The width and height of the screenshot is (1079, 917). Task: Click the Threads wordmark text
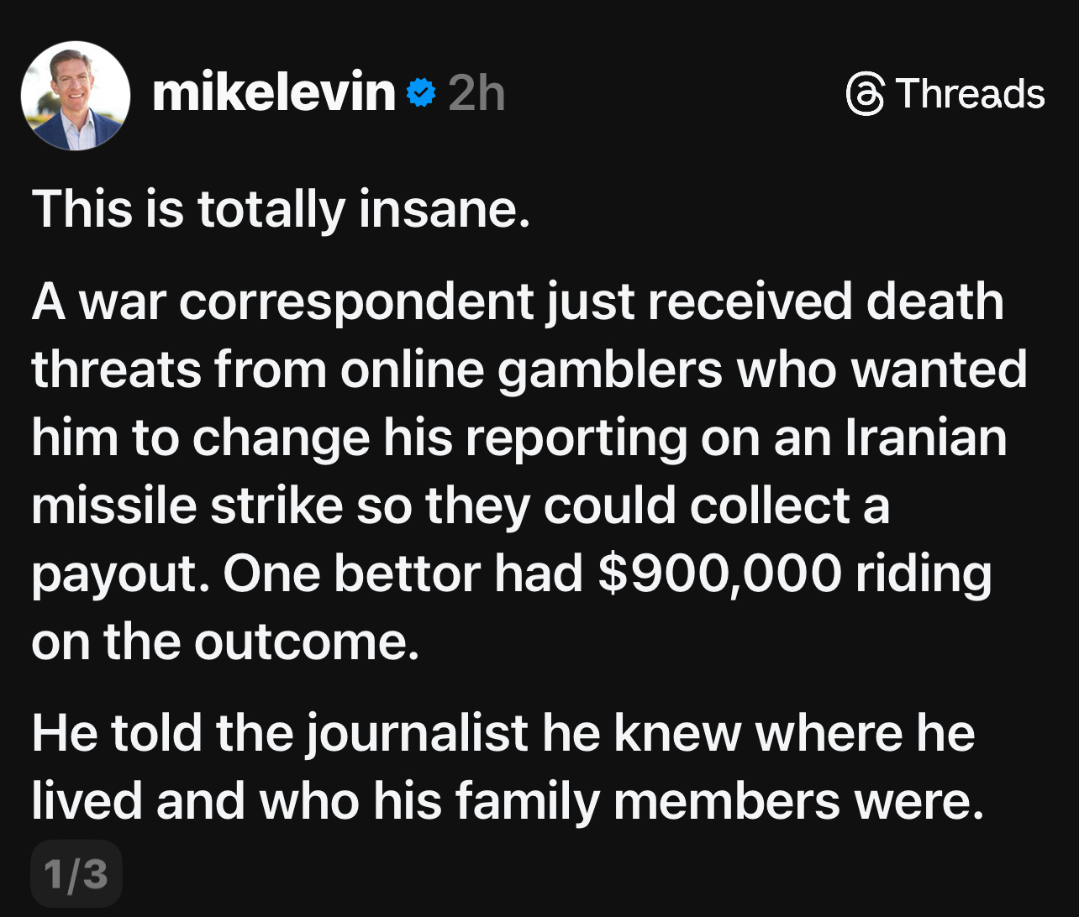tap(969, 93)
